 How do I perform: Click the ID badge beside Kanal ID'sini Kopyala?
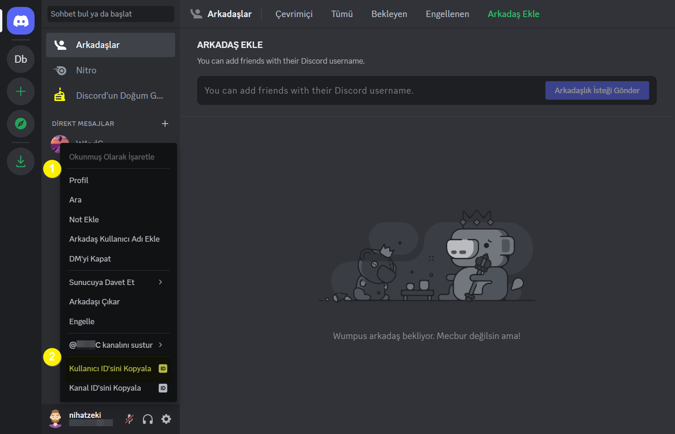coord(163,388)
